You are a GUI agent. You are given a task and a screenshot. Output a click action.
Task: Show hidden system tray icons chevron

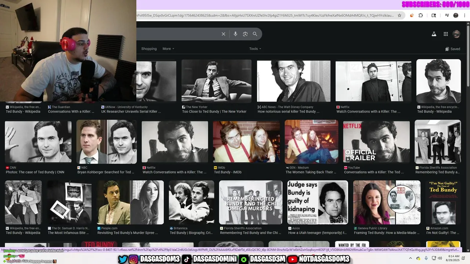pyautogui.click(x=411, y=258)
